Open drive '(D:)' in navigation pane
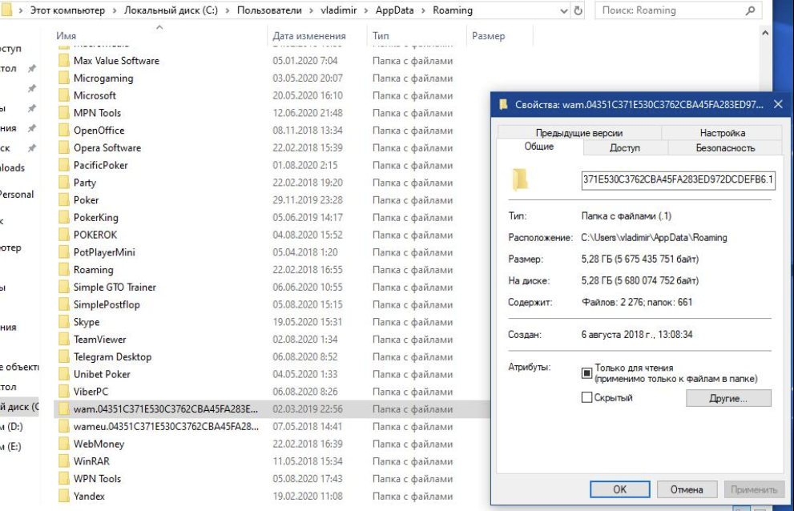Image resolution: width=794 pixels, height=511 pixels. coord(12,426)
